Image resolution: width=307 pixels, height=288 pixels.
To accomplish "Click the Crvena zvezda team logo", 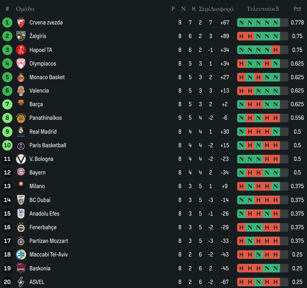I will pos(21,22).
